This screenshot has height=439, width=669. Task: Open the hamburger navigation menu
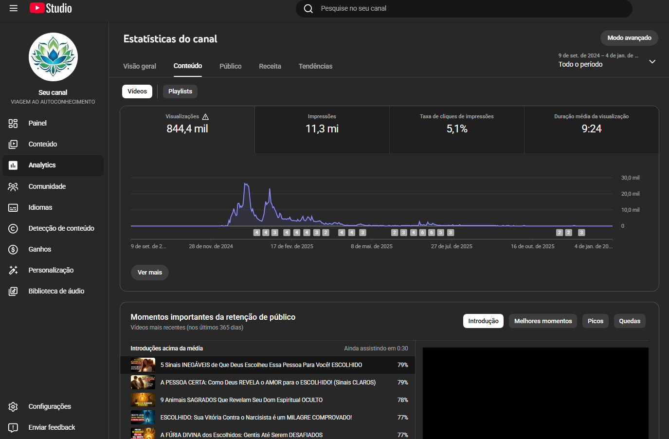click(14, 8)
